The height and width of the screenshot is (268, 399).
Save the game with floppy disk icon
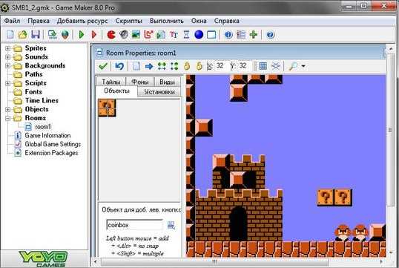pyautogui.click(x=36, y=34)
